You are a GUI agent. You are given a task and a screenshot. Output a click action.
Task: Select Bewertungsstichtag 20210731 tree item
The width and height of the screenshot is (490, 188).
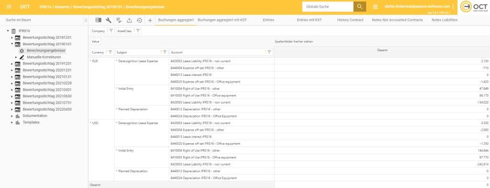(x=47, y=103)
